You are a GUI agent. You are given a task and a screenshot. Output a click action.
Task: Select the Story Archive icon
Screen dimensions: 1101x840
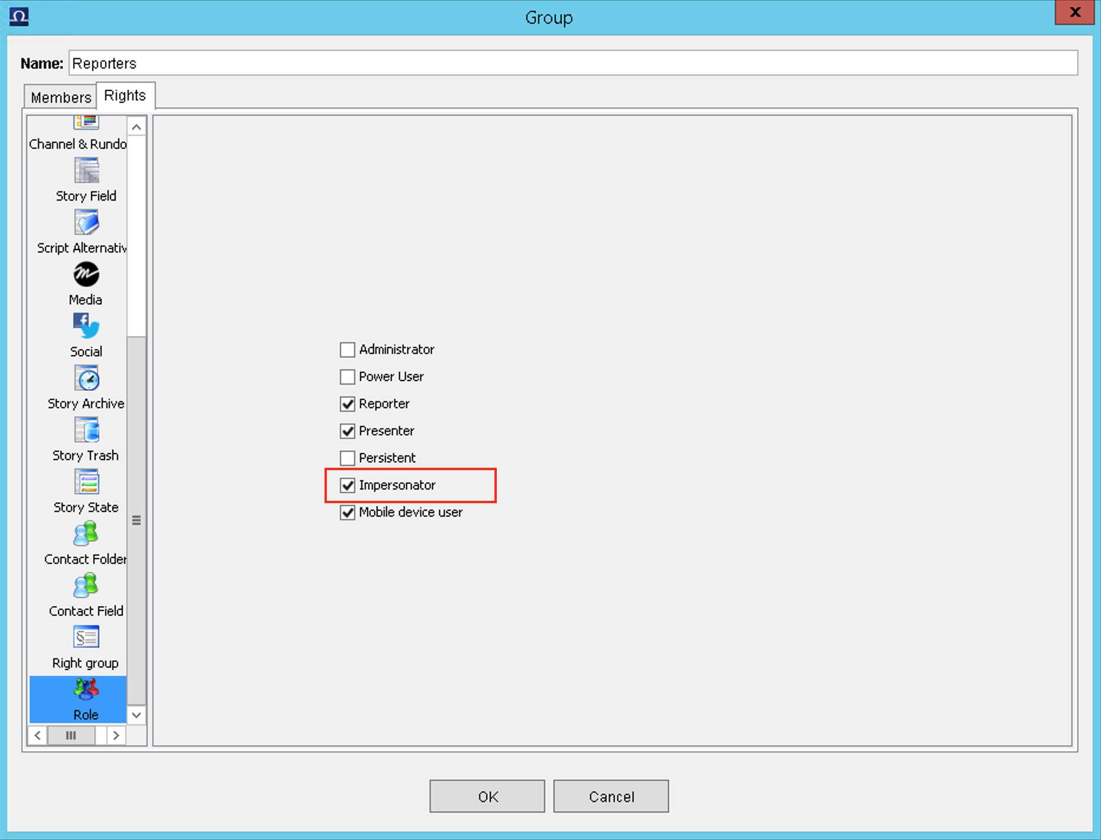[x=86, y=379]
